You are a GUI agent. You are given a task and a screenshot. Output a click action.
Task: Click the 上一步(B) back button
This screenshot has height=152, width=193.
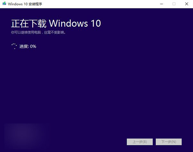pos(140,142)
